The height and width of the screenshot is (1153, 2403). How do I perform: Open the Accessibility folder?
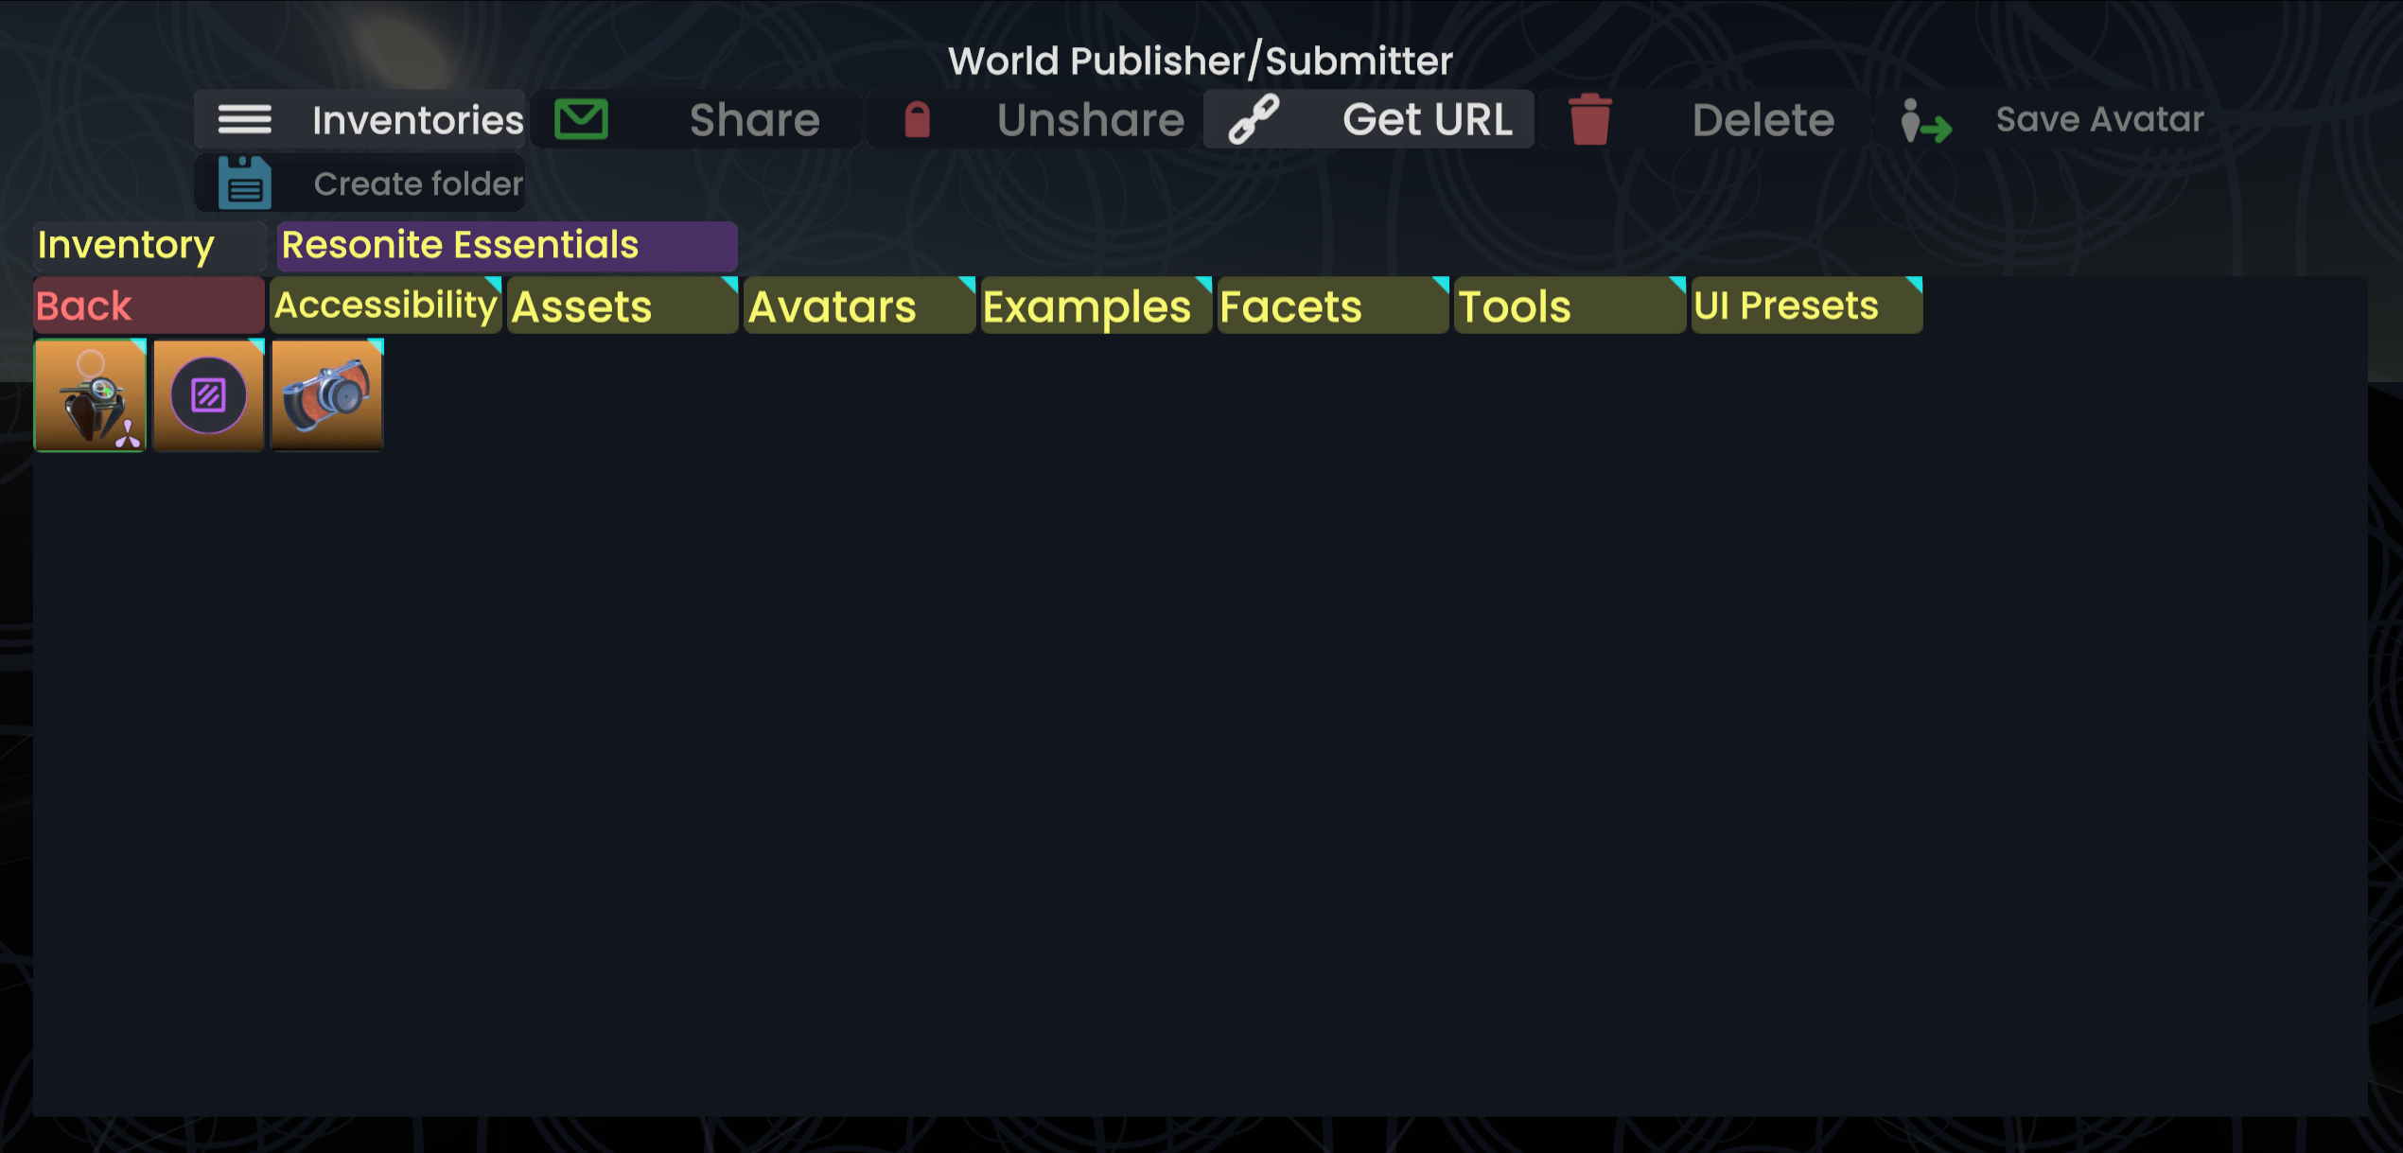(385, 306)
